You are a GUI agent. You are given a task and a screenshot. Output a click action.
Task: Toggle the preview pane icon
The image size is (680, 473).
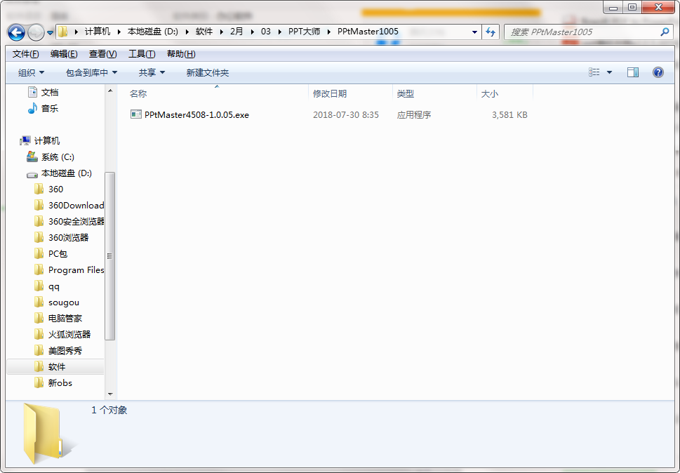point(633,72)
